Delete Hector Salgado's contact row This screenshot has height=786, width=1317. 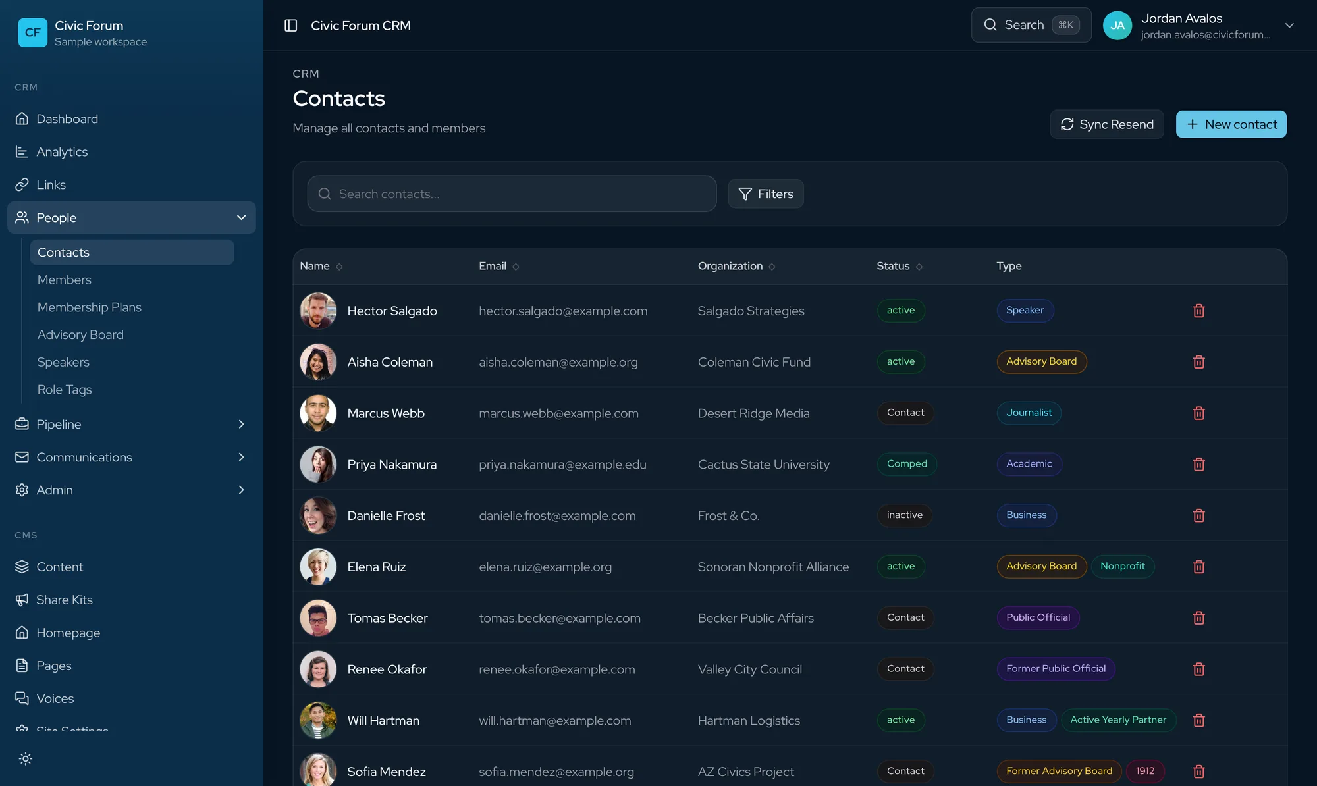click(1198, 311)
